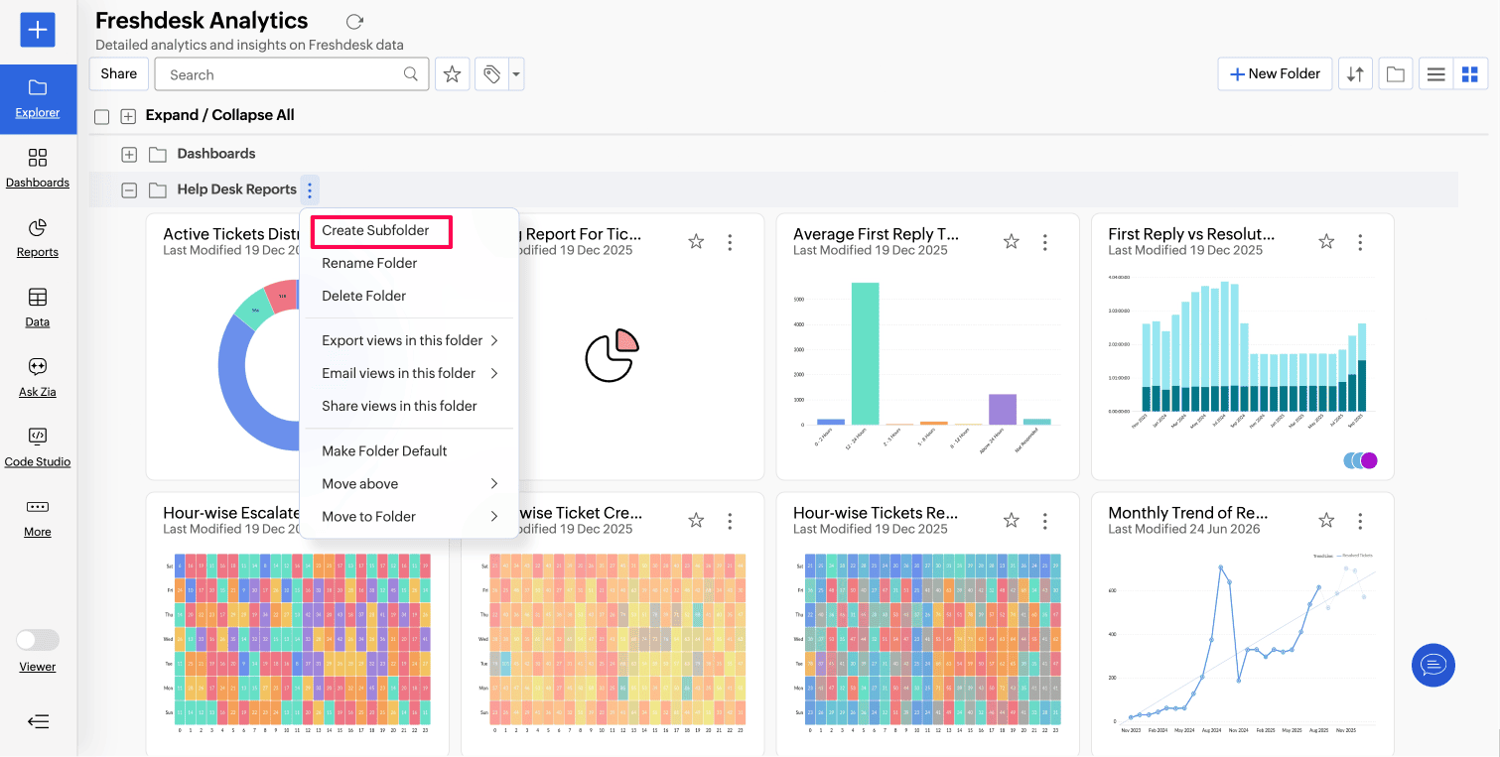Viewport: 1500px width, 757px height.
Task: Open the More sidebar menu
Action: 38,518
